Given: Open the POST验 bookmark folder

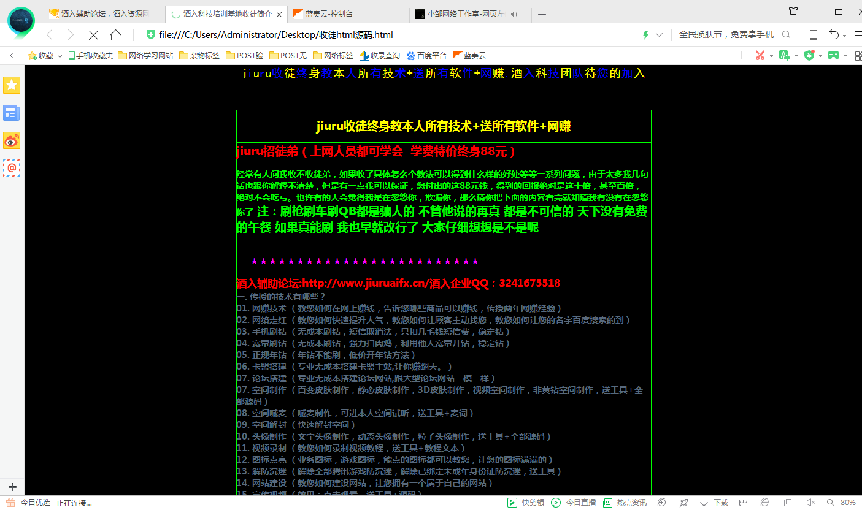Looking at the screenshot, I should click(x=245, y=56).
